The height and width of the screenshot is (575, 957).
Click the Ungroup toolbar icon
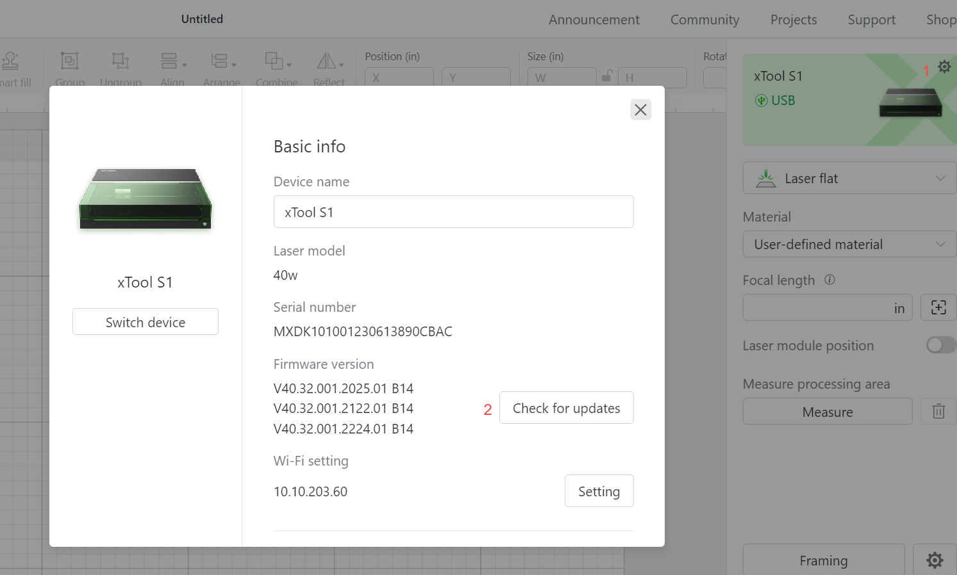[120, 61]
